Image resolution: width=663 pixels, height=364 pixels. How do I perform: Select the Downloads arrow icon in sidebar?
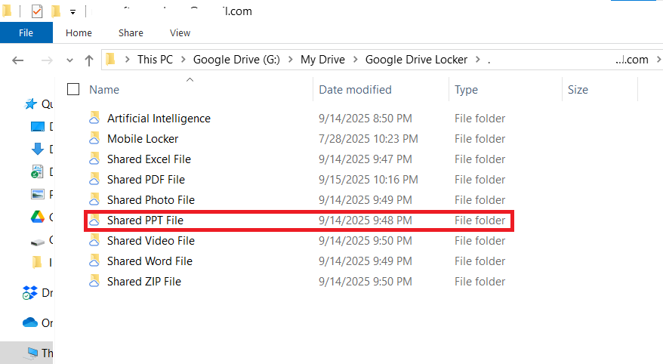[38, 149]
